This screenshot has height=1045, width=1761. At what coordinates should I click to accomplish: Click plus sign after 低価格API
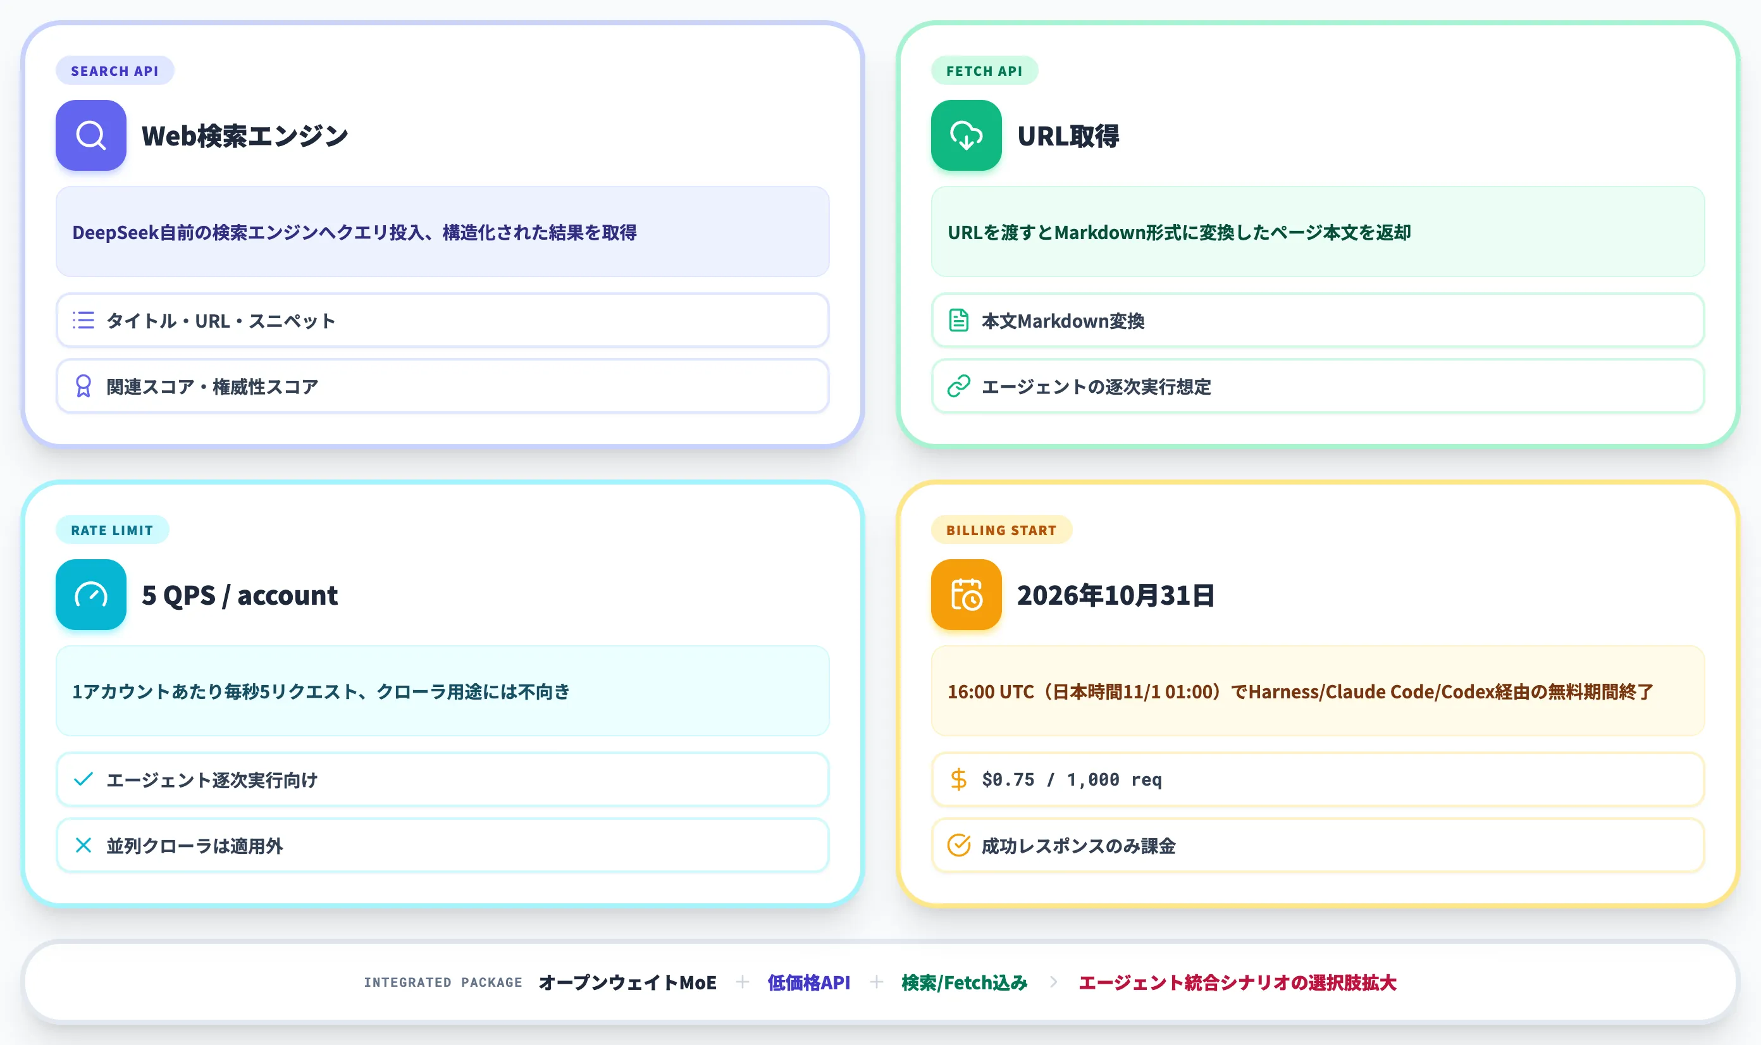[876, 982]
